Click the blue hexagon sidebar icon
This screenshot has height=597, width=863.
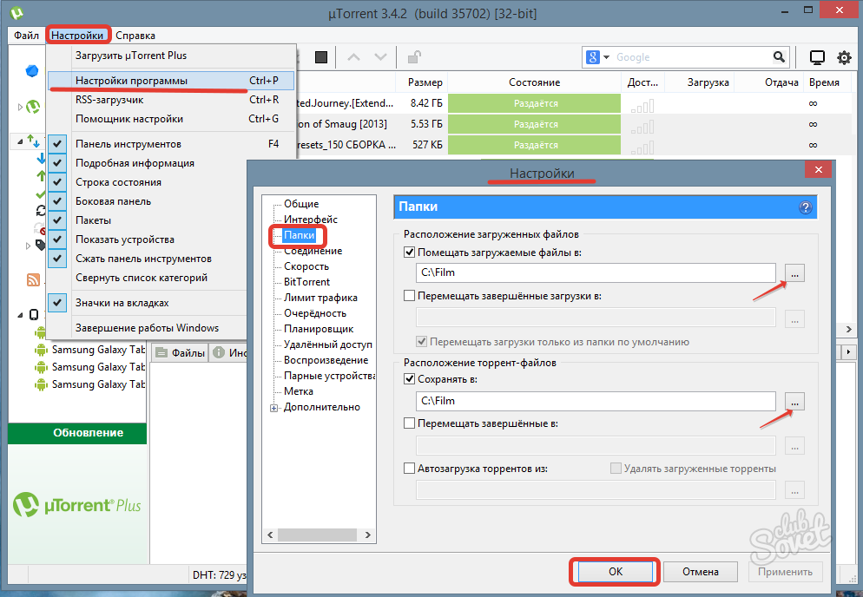pos(32,71)
